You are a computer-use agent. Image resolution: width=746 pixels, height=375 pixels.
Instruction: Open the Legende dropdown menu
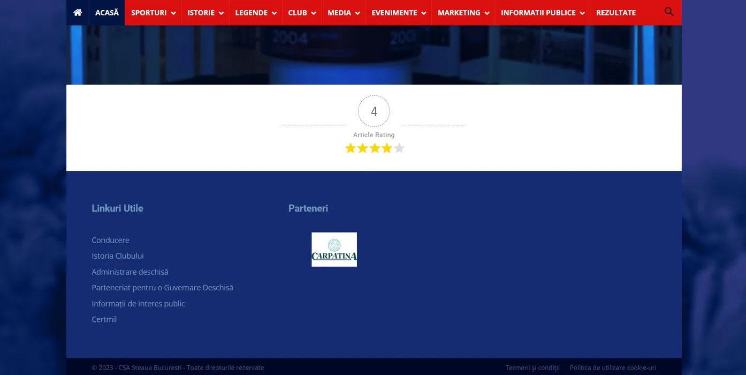point(256,13)
